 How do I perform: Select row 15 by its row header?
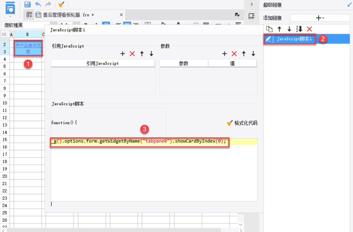[x=5, y=140]
